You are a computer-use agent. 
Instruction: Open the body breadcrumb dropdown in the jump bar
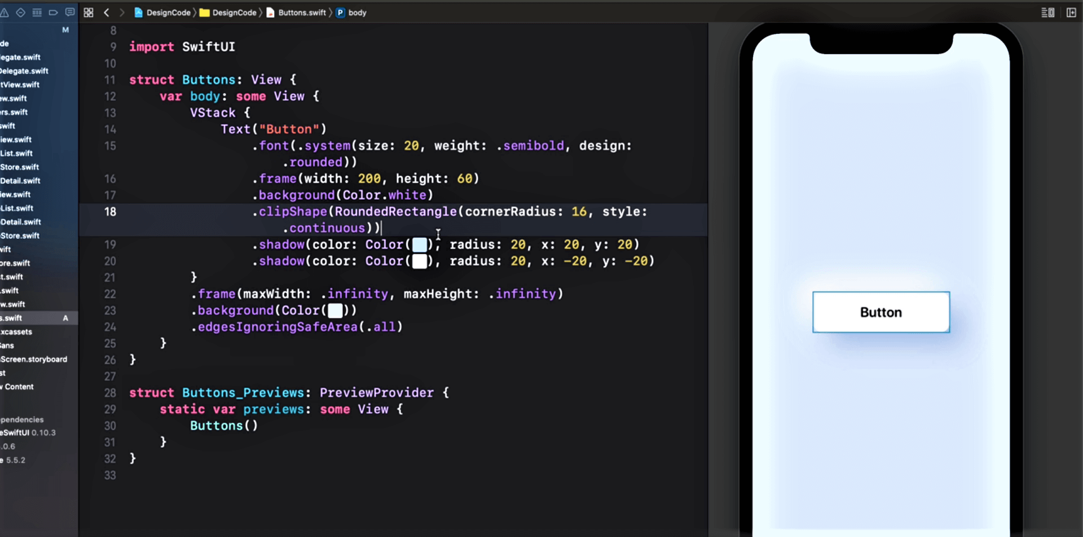[x=358, y=12]
